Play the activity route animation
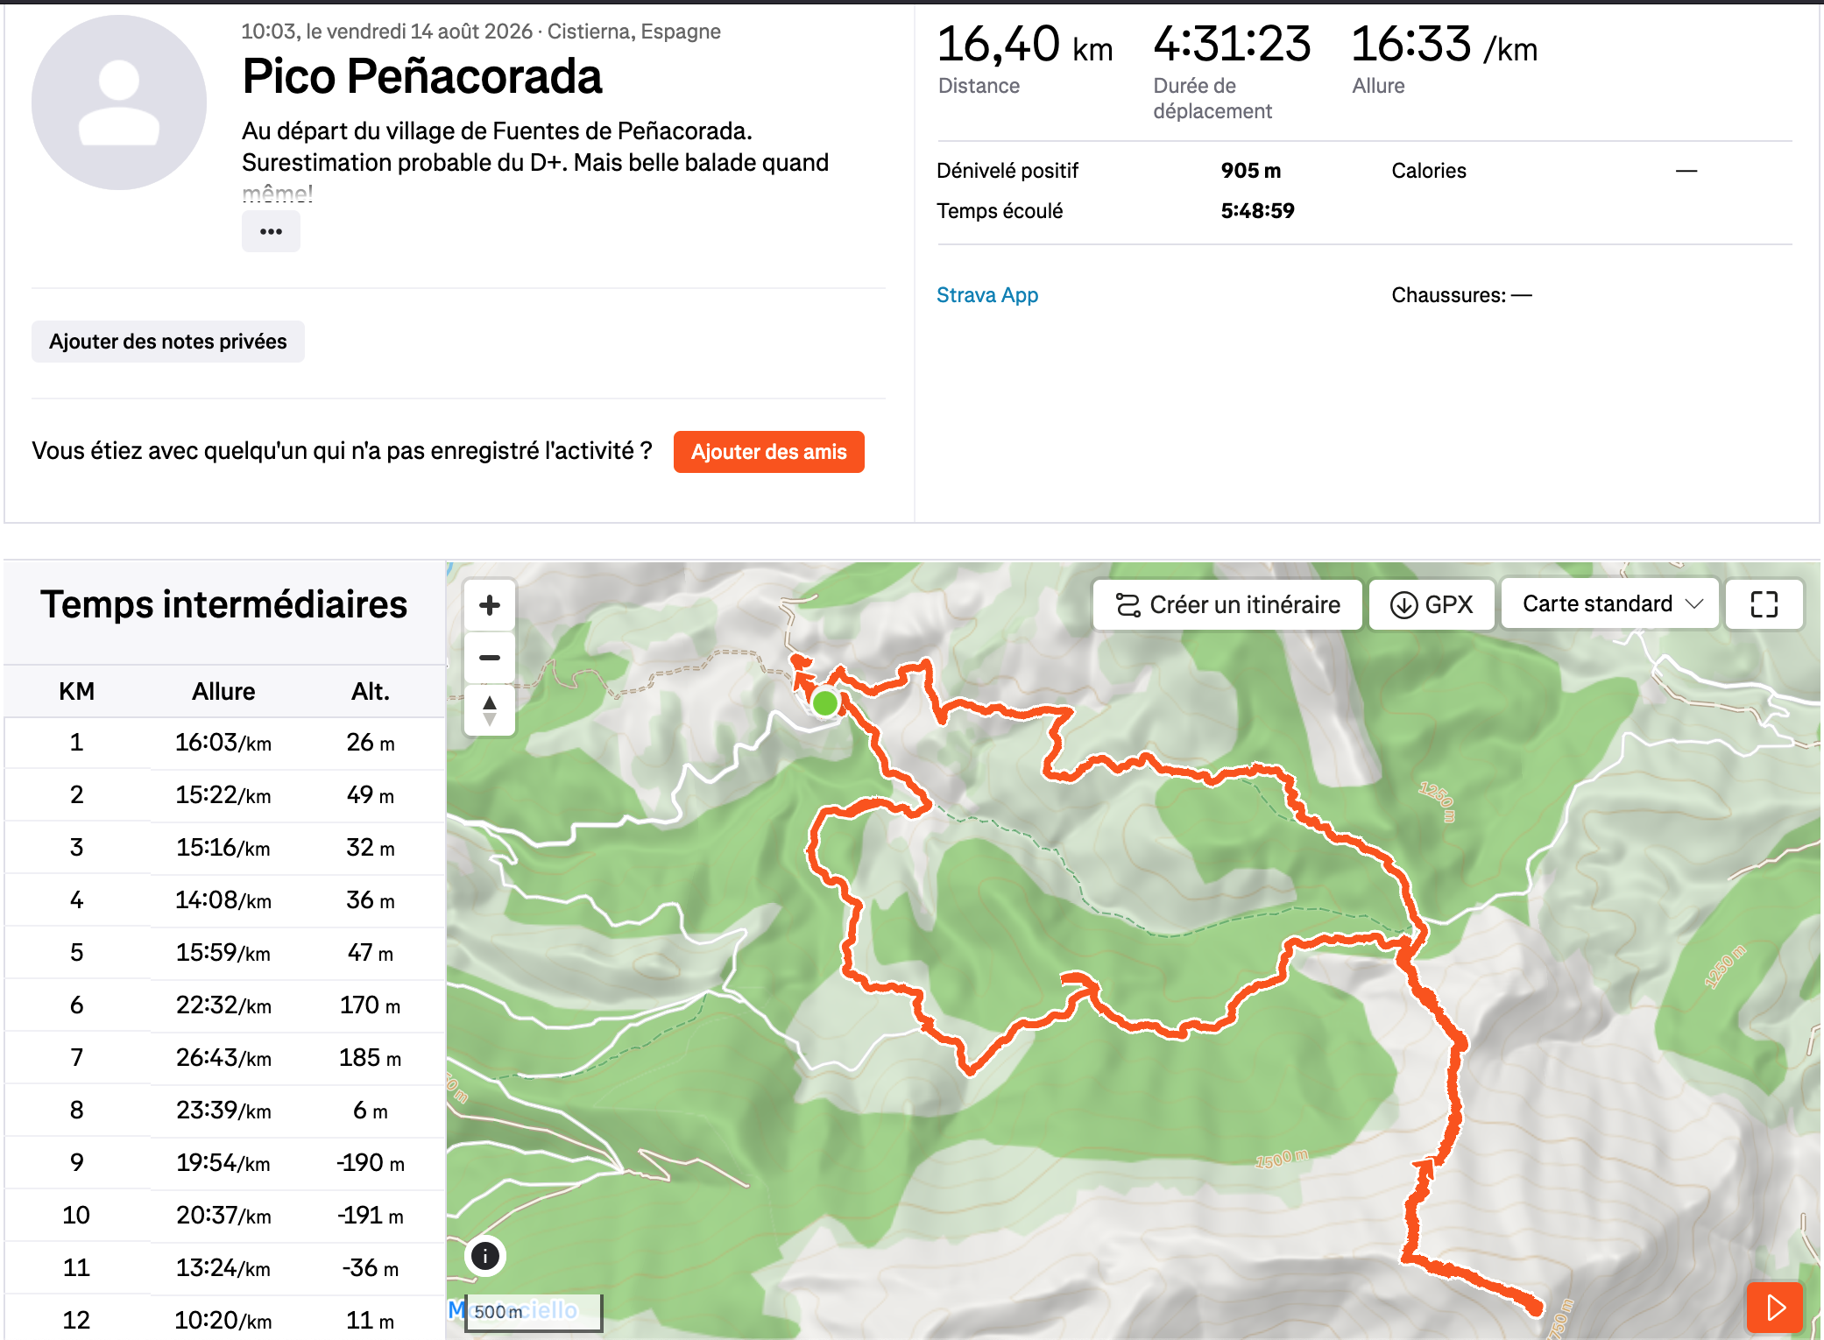 (x=1775, y=1308)
